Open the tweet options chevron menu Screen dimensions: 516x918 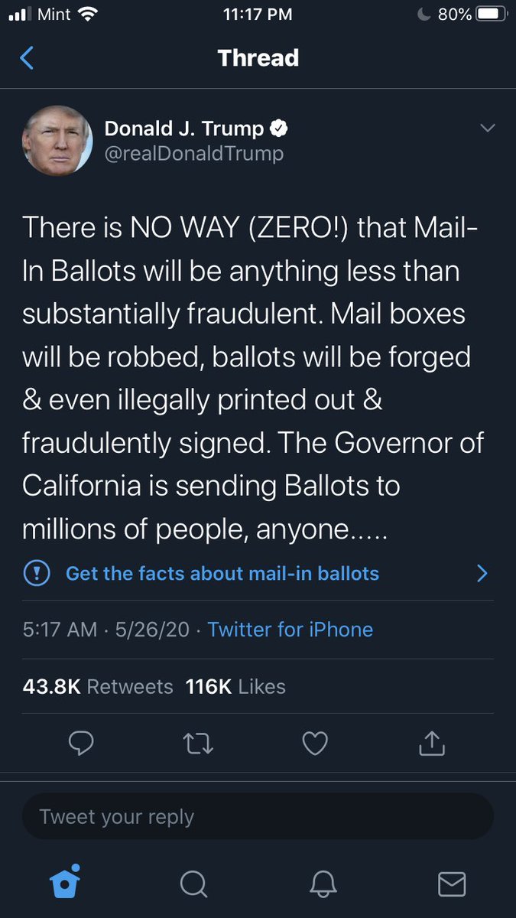click(x=487, y=129)
